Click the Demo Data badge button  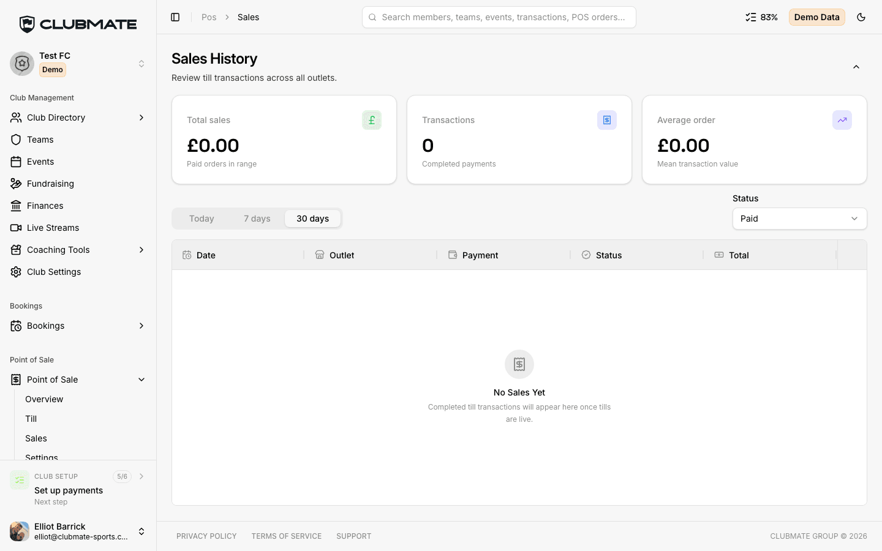pyautogui.click(x=817, y=17)
